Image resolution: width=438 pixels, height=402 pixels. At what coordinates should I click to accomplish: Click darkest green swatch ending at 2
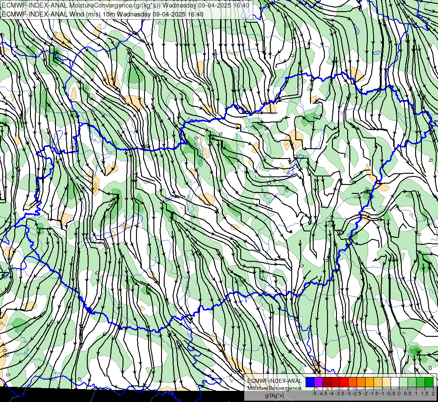[429, 382]
